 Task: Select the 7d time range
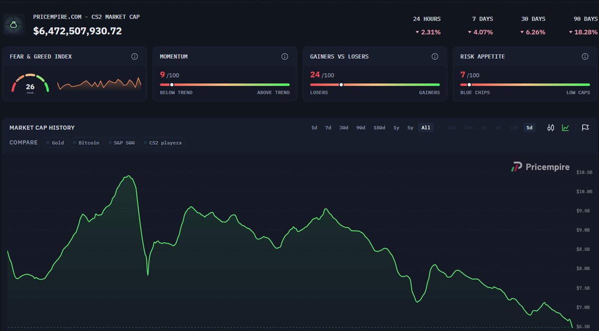328,128
